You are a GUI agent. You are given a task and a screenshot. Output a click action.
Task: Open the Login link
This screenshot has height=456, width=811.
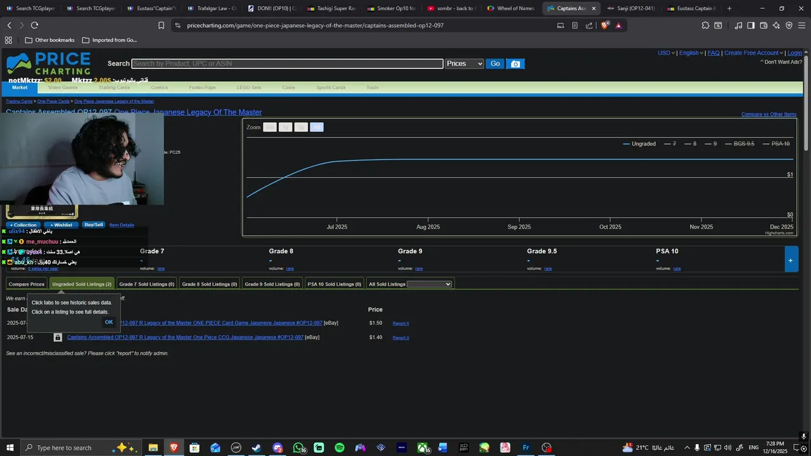click(x=795, y=53)
